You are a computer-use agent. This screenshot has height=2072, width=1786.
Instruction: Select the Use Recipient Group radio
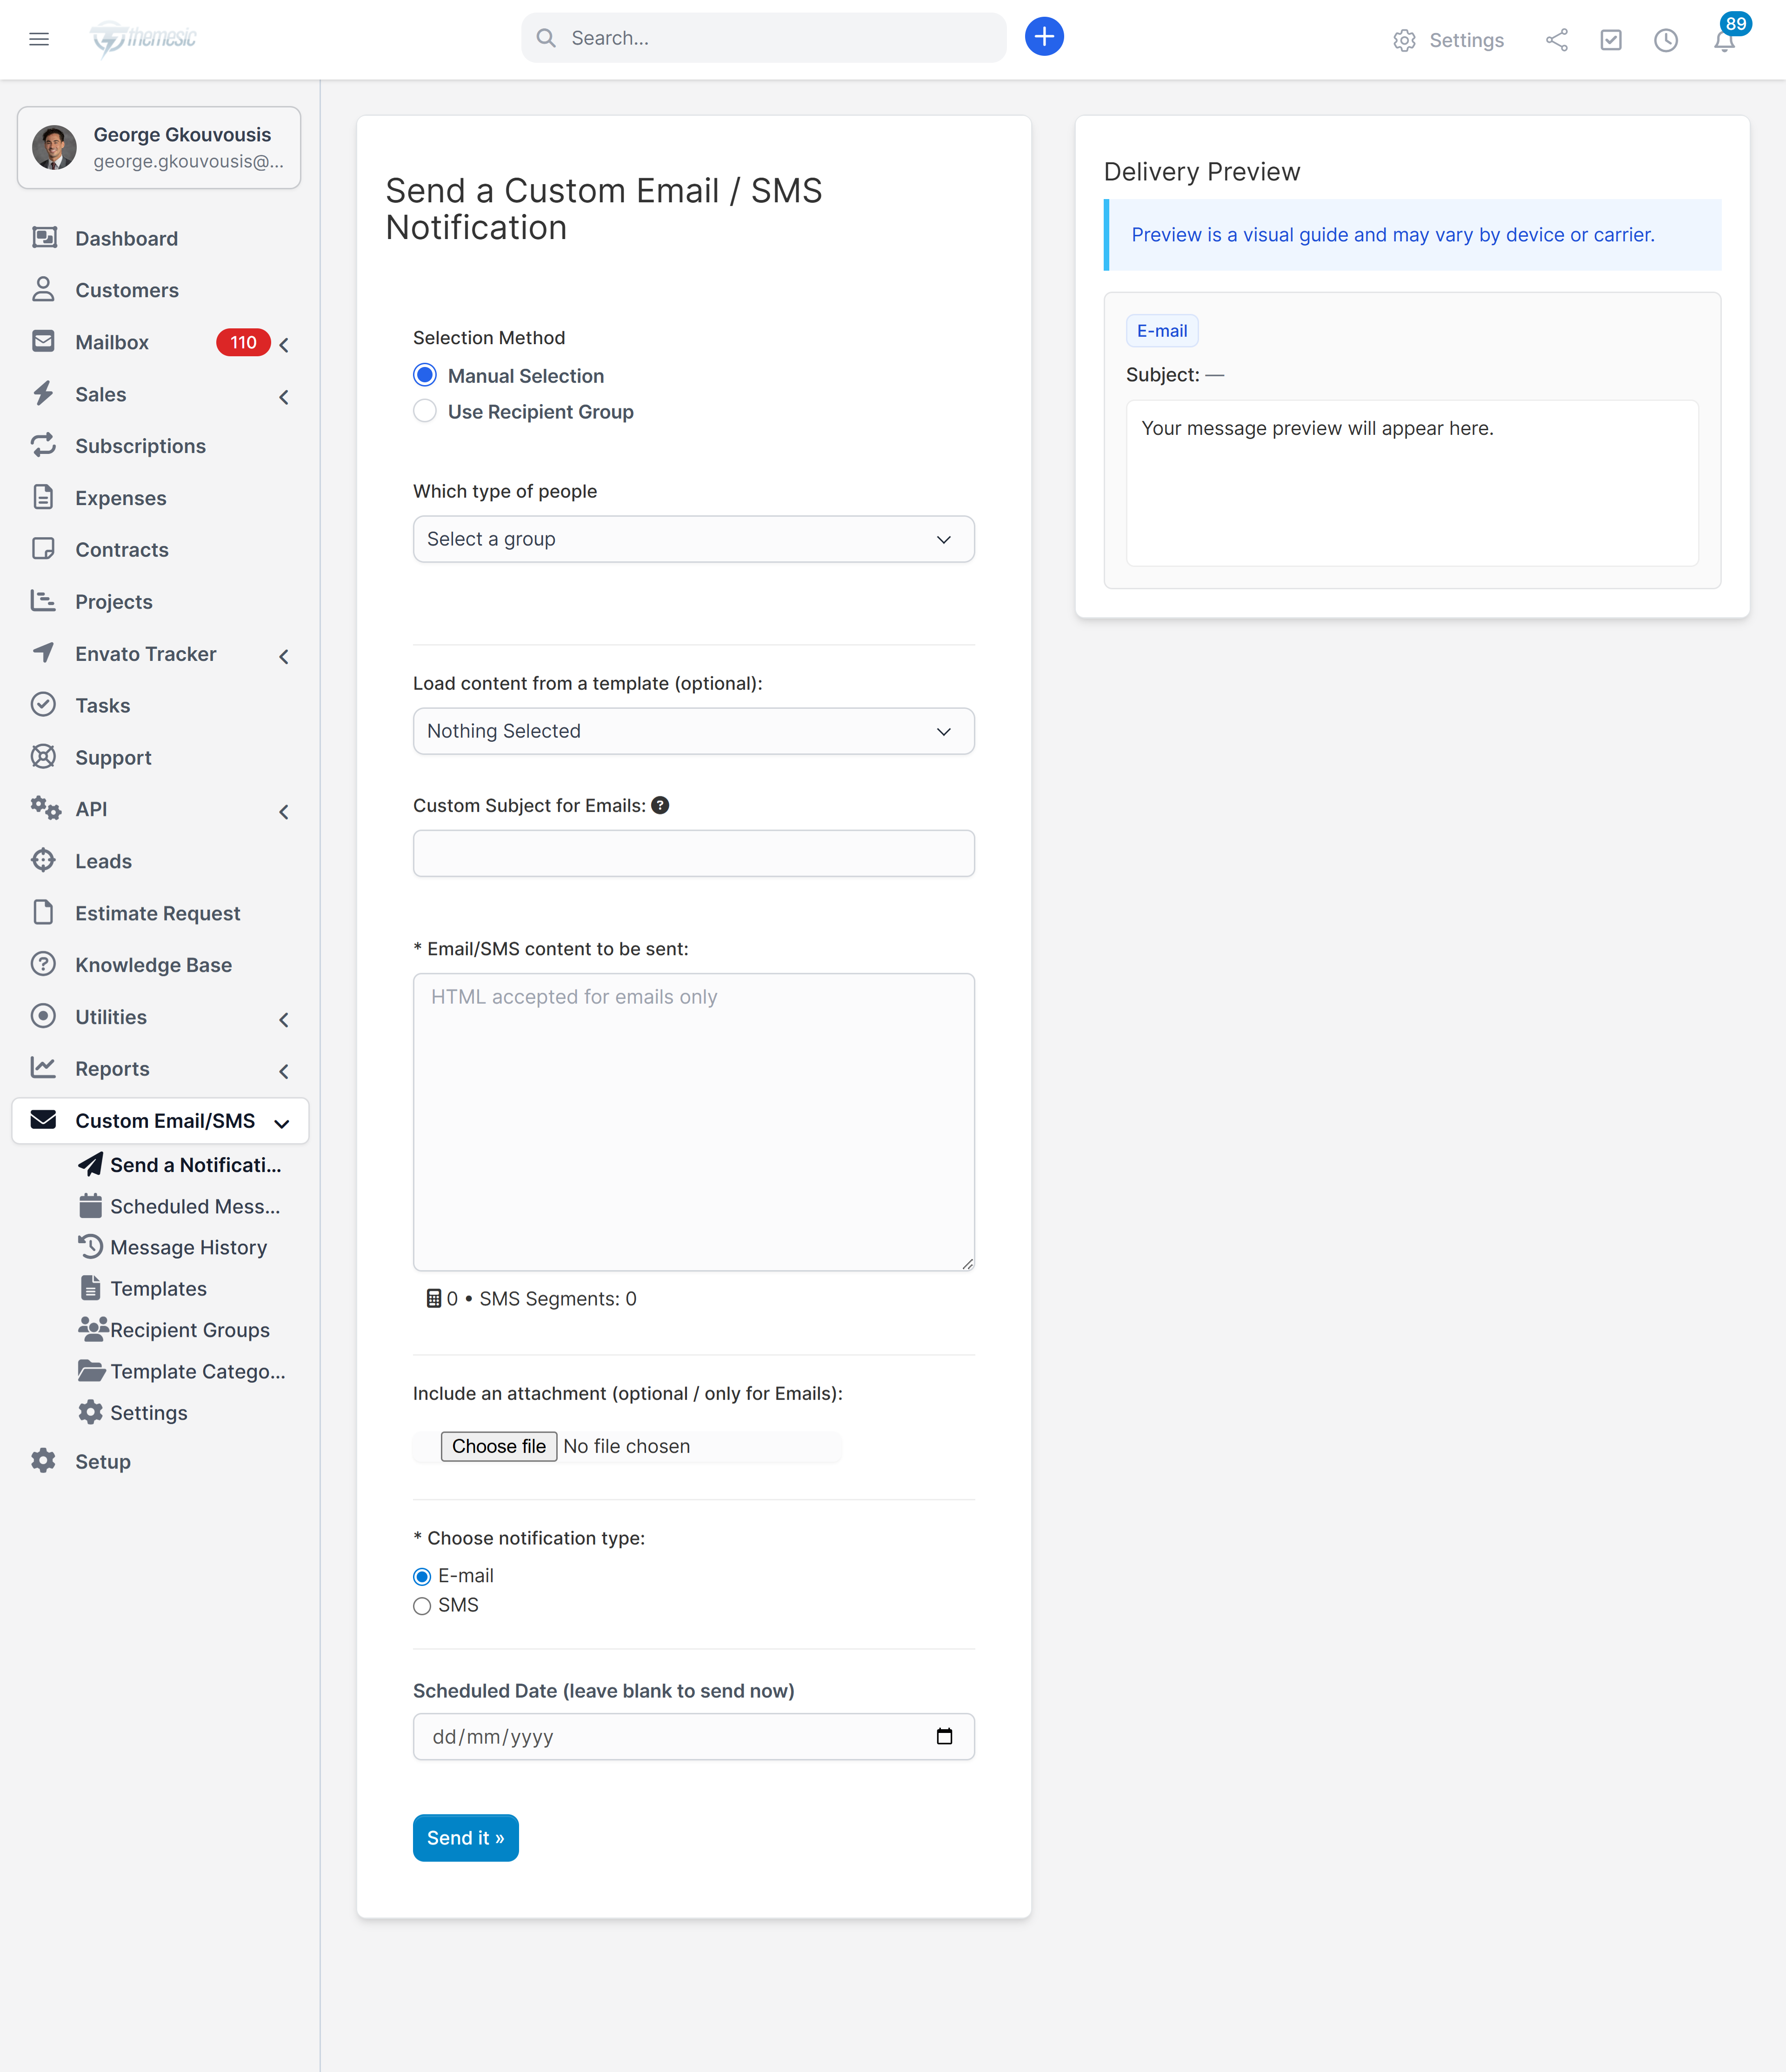(425, 411)
